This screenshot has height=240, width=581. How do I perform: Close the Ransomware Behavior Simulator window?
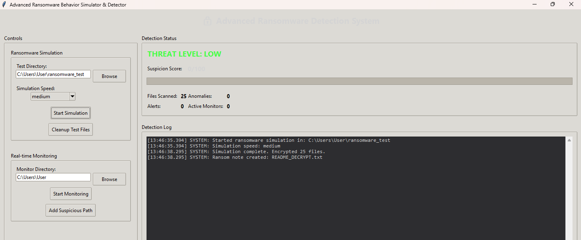pos(571,4)
